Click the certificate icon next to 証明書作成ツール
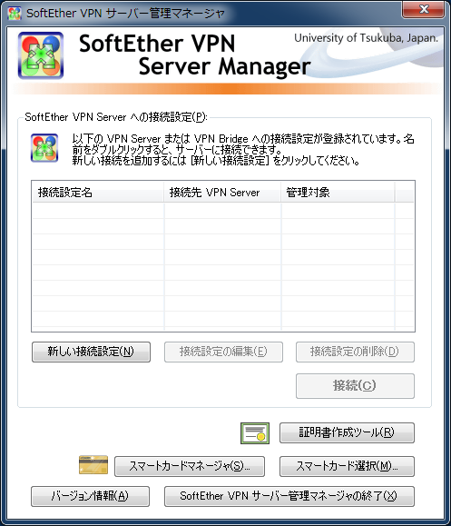The height and width of the screenshot is (526, 451). [x=255, y=433]
